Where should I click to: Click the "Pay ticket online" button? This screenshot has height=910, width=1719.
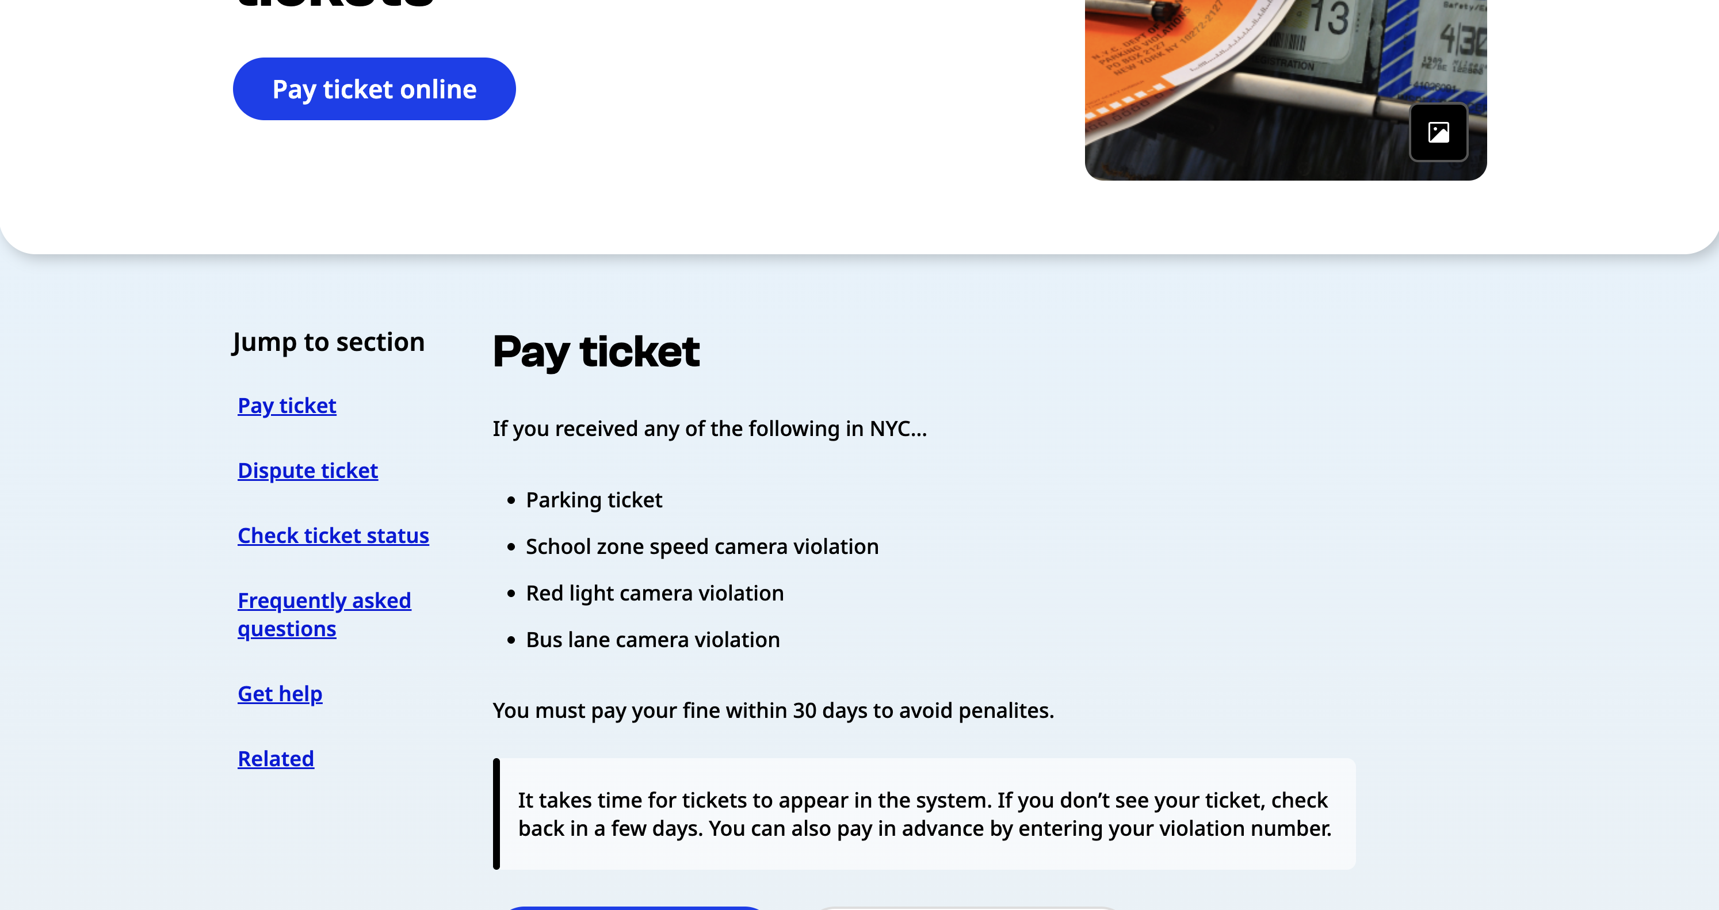pyautogui.click(x=374, y=88)
